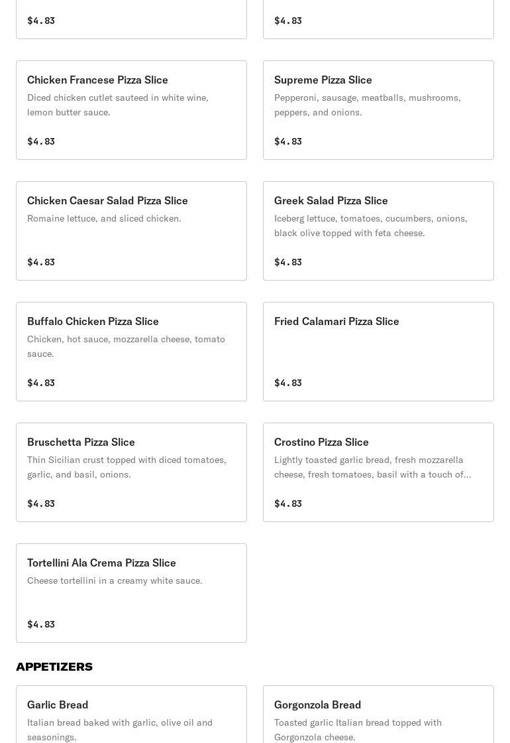The height and width of the screenshot is (743, 510).
Task: Open the Chicken Francese Pizza Slice item
Action: (132, 110)
